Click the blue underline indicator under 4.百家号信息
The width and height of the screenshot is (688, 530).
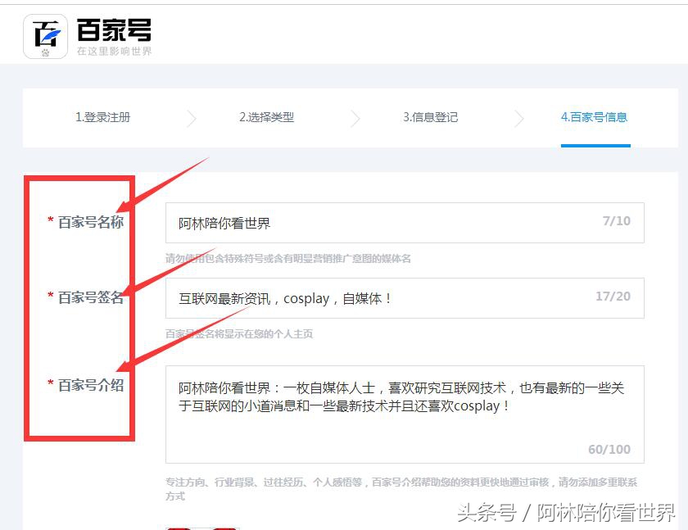(x=597, y=146)
